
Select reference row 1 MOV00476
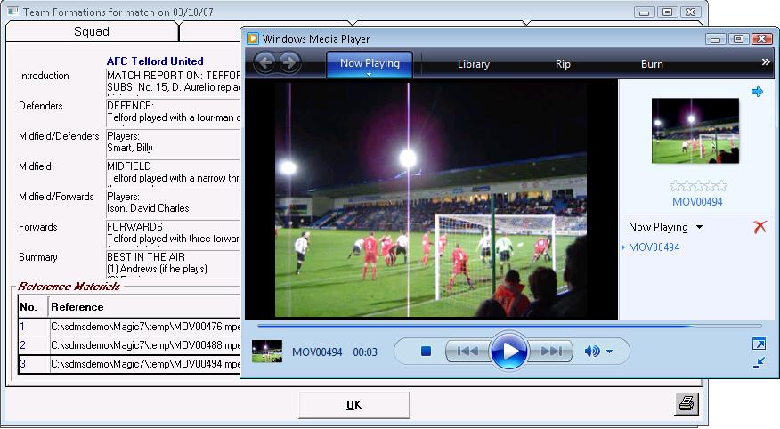pyautogui.click(x=129, y=326)
